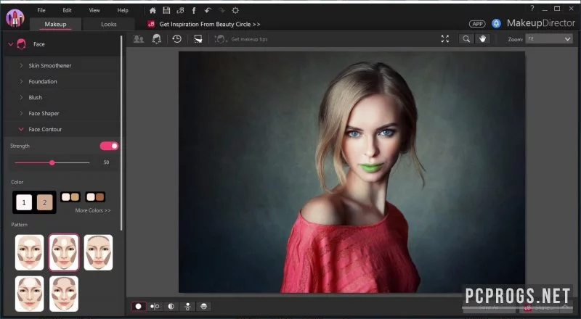This screenshot has height=319, width=581.
Task: Switch to the Makeup tab
Action: pos(56,24)
